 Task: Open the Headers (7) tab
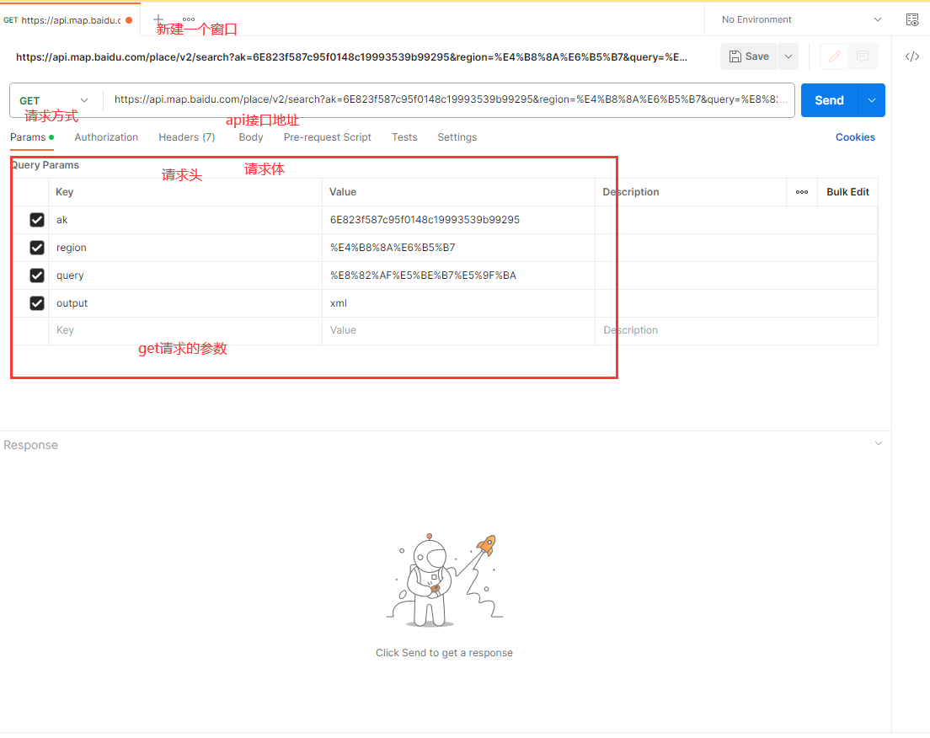pyautogui.click(x=187, y=137)
